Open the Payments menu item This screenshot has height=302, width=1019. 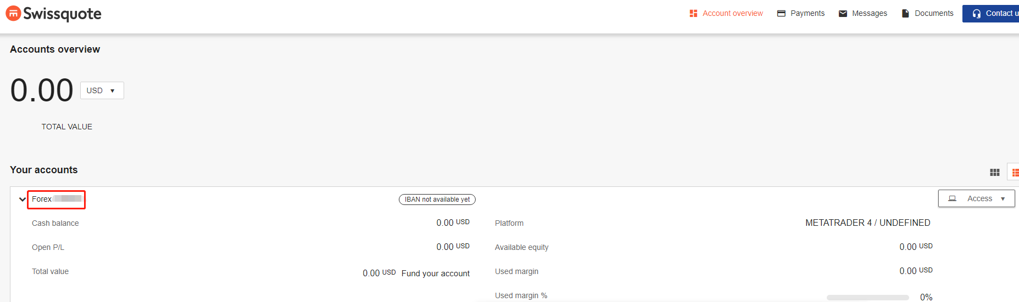(800, 13)
